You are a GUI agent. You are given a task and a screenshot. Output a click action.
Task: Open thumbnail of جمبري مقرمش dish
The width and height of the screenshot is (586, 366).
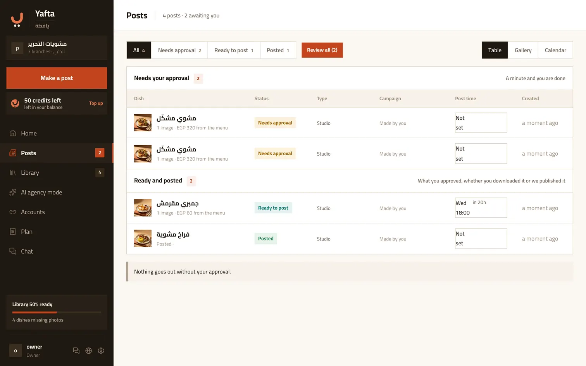tap(143, 208)
